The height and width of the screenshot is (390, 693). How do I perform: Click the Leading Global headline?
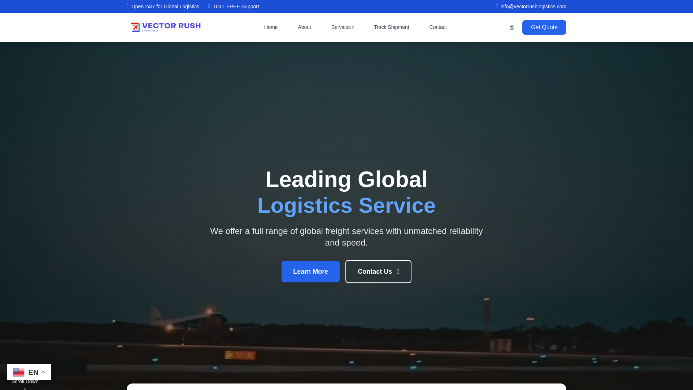(346, 179)
